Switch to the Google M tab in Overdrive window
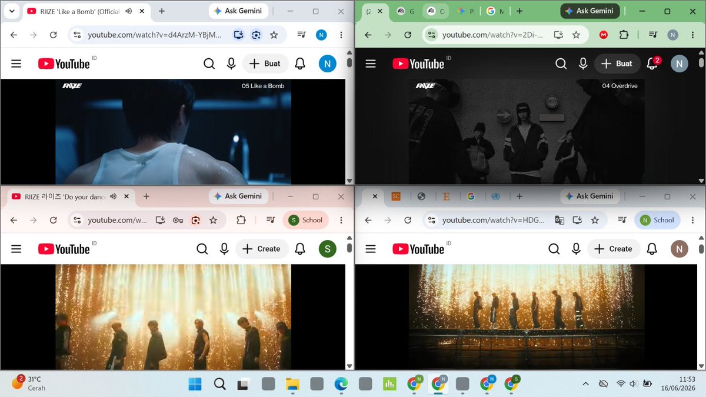Screen dimensions: 706x397 [x=495, y=11]
